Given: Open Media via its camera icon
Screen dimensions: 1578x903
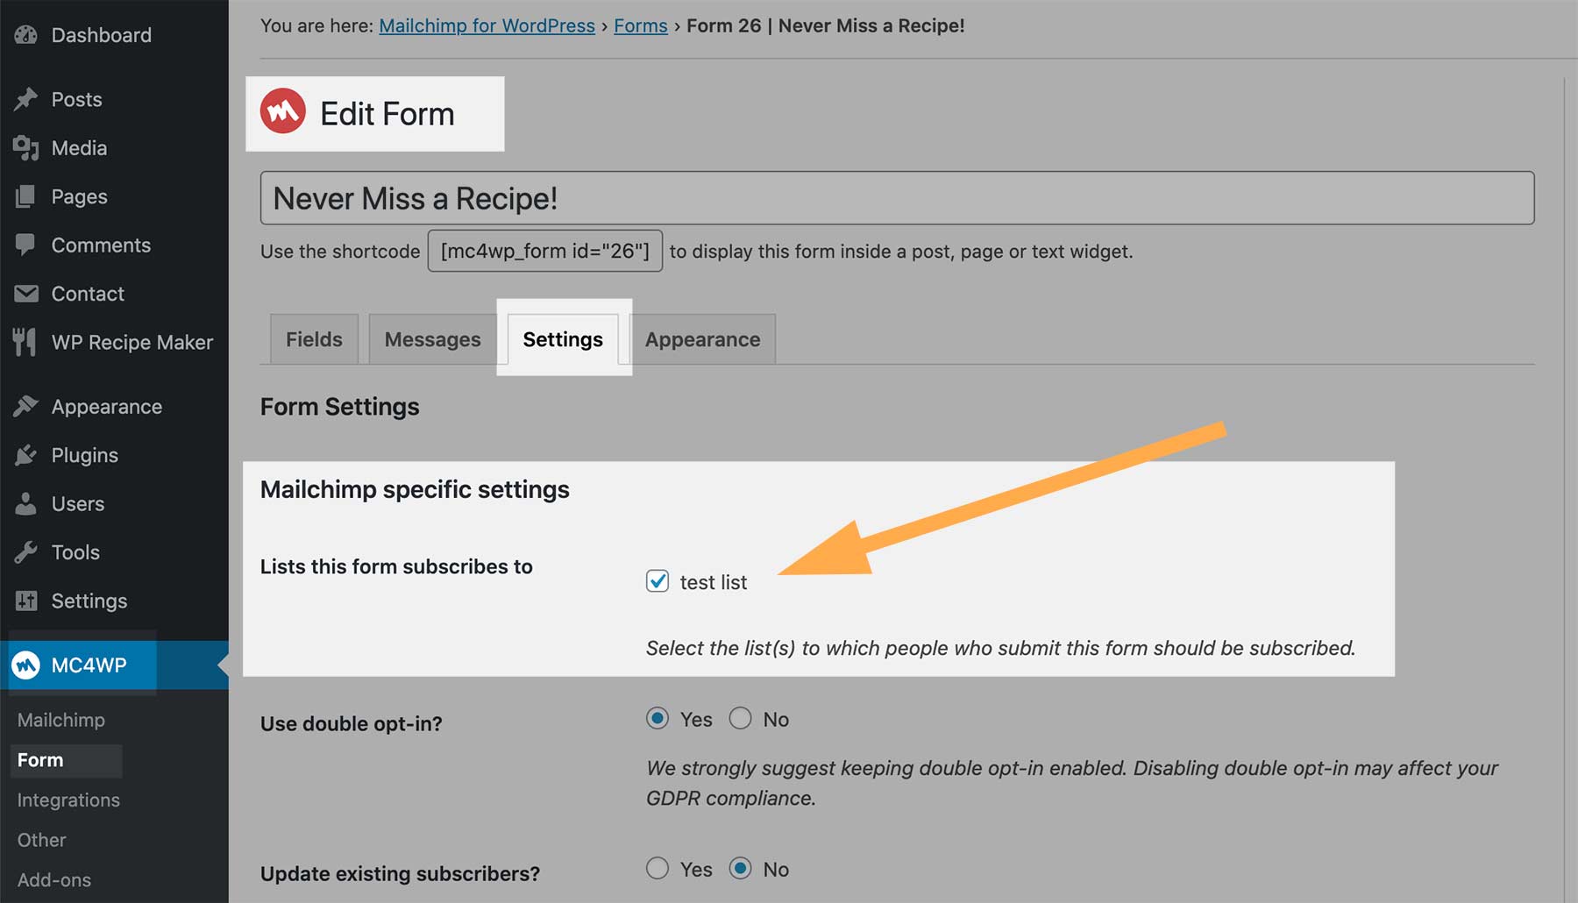Looking at the screenshot, I should [x=26, y=148].
